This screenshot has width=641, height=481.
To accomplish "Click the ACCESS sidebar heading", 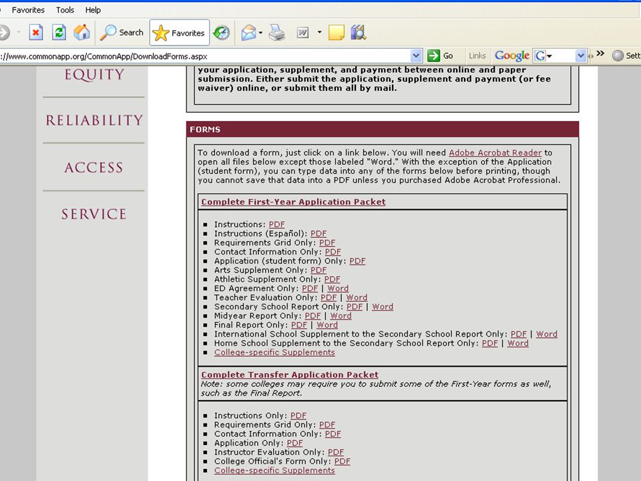I will tap(93, 167).
